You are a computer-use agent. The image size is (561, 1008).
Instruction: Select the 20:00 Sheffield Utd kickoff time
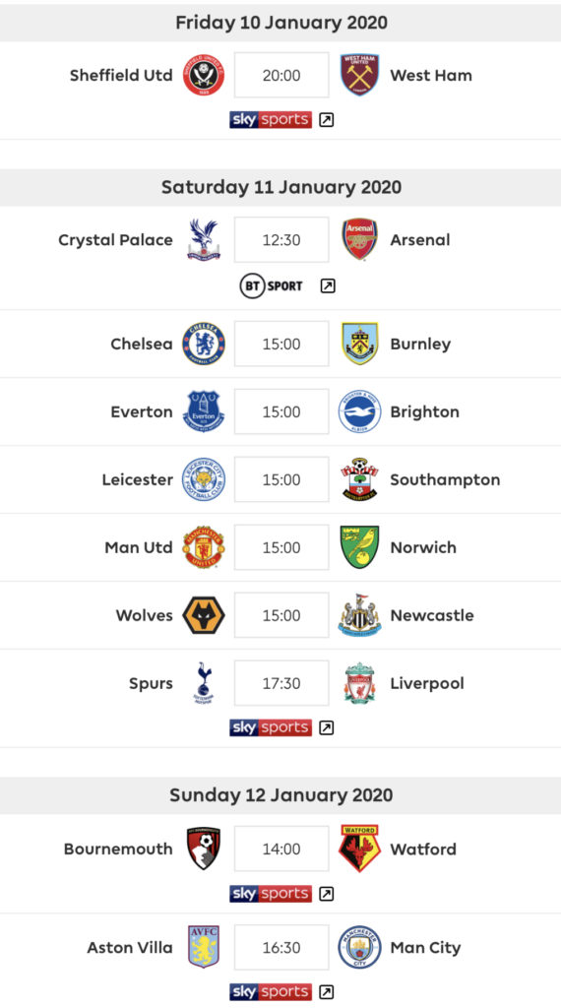[x=281, y=75]
